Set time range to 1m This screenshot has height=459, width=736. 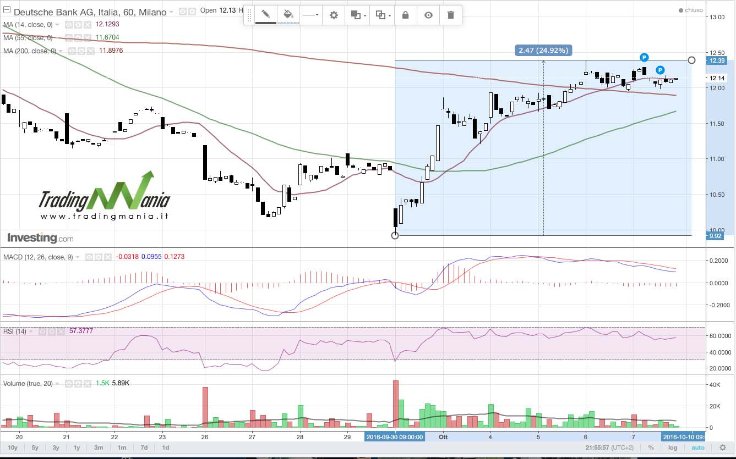point(122,447)
